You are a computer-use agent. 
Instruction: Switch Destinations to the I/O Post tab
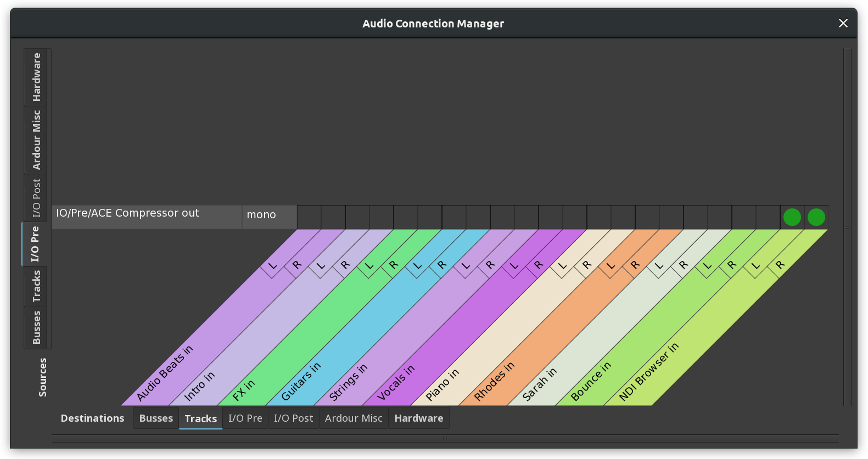294,418
